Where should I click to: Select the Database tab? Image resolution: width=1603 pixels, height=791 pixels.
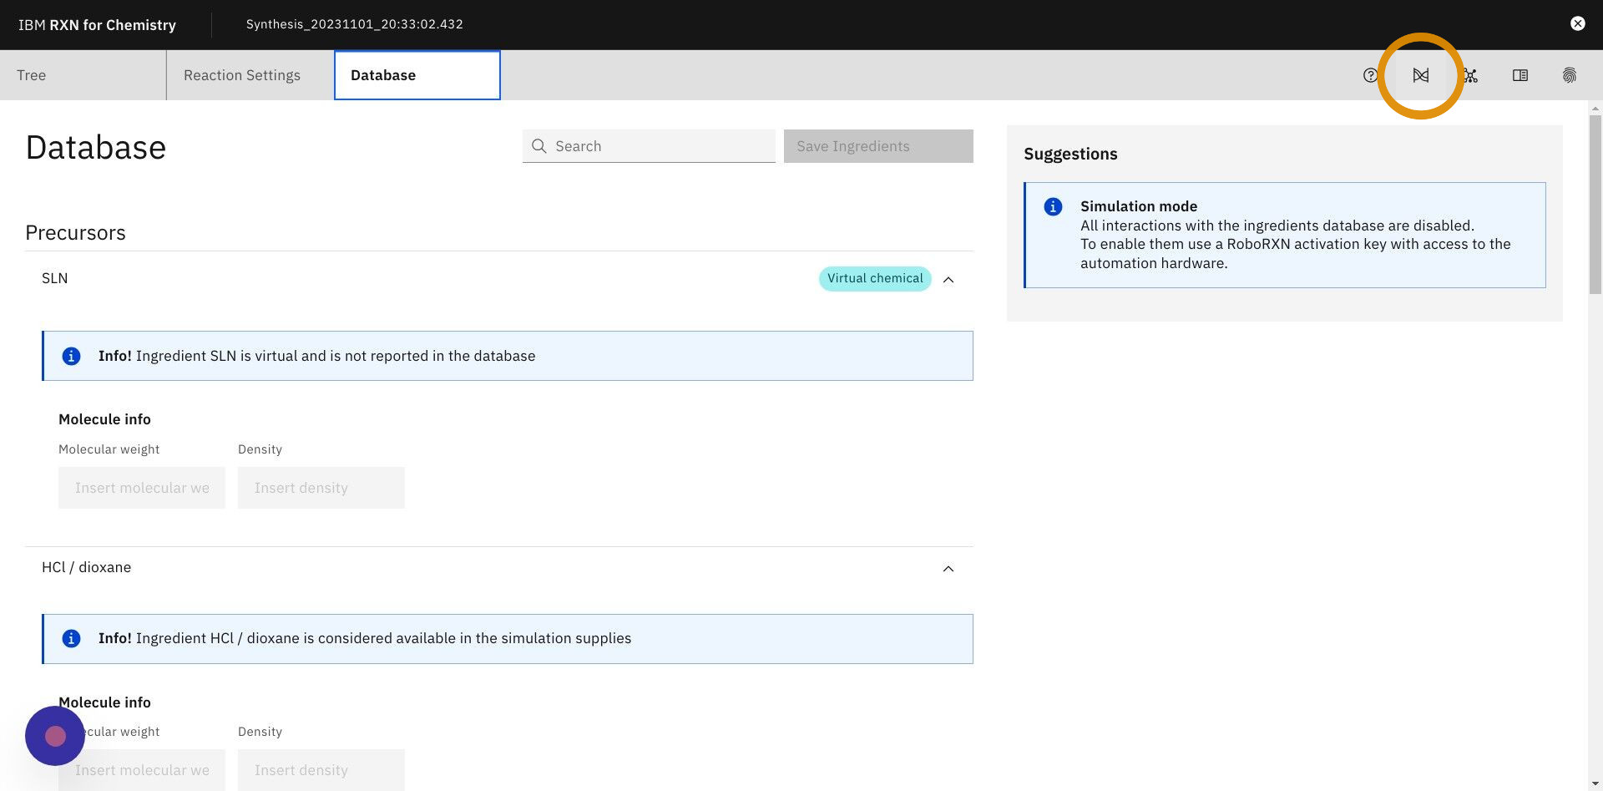pos(417,75)
